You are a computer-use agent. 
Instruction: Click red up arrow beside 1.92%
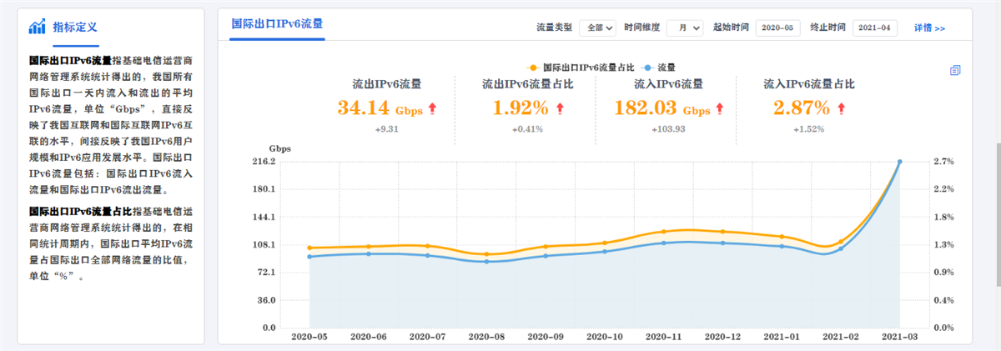[560, 108]
